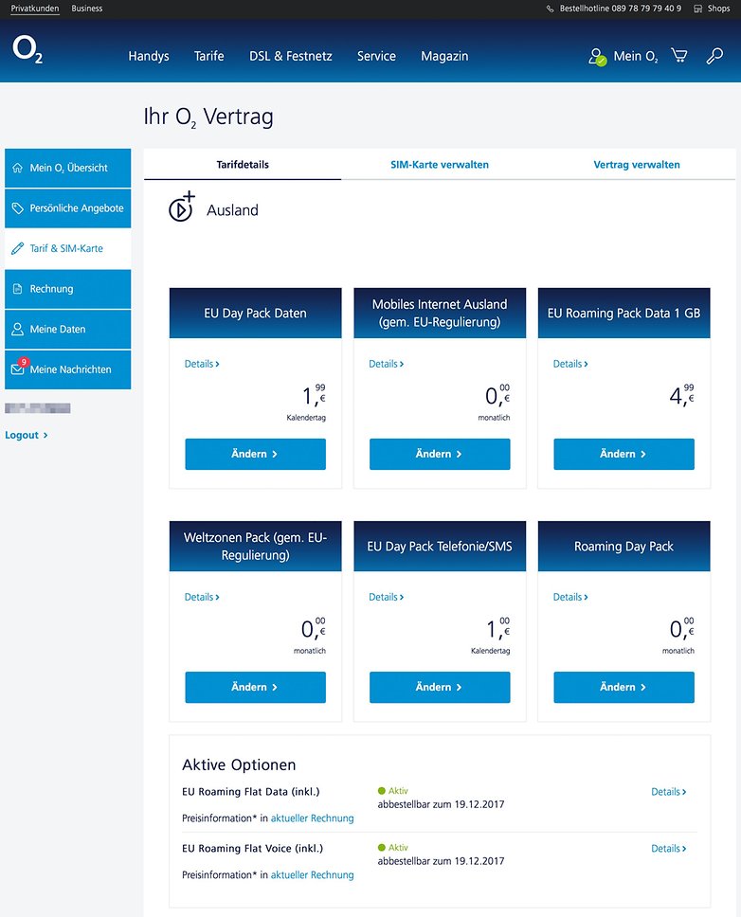
Task: Expand Details of EU Roaming Flat Voice
Action: [x=668, y=849]
